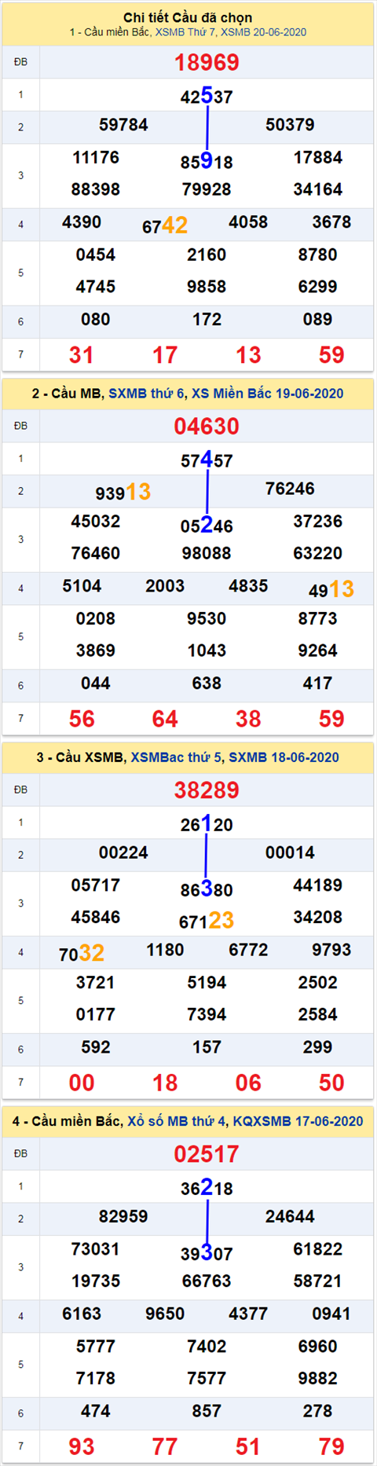Select highlighted number 67123 in third table
The height and width of the screenshot is (1466, 377).
(x=207, y=920)
